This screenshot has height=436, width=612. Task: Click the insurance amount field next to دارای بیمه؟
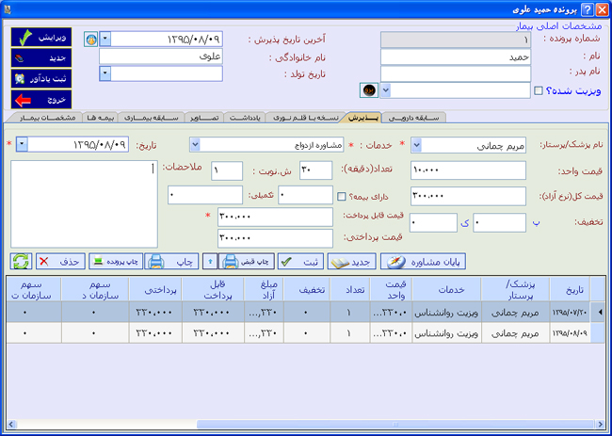coord(305,195)
